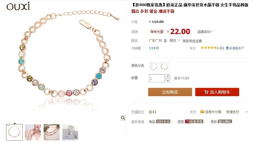Open the 累计评价677 reviews link
This screenshot has height=143, width=253.
click(x=235, y=48)
